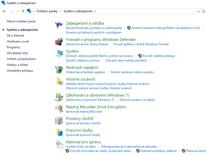This screenshot has height=156, width=207.
Task: Switch to Programy category
Action: [13, 47]
